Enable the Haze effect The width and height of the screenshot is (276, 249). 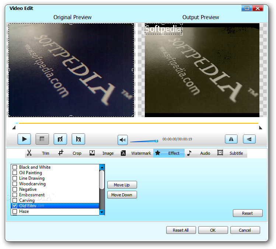click(15, 211)
